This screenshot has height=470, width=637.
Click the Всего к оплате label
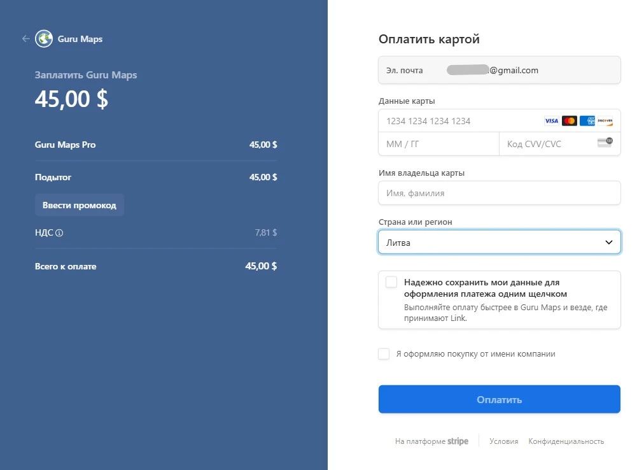(x=66, y=266)
